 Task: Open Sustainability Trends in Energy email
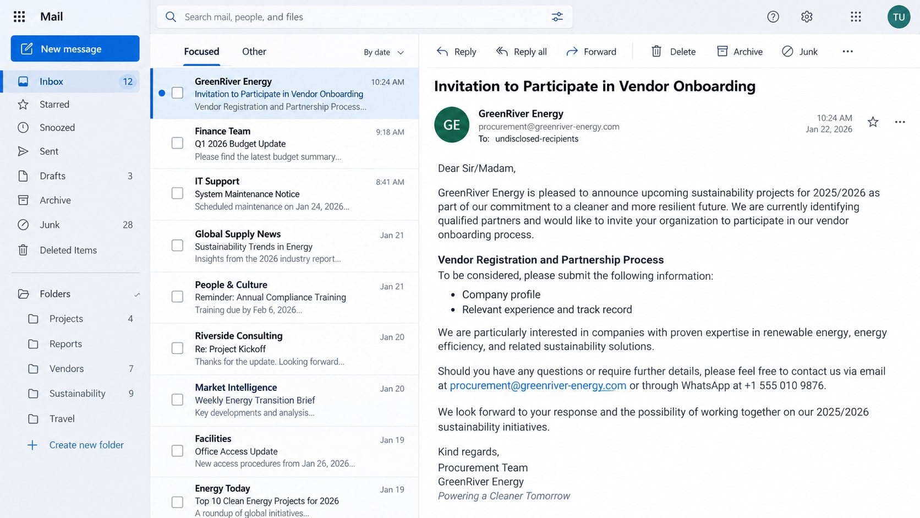[x=284, y=246]
